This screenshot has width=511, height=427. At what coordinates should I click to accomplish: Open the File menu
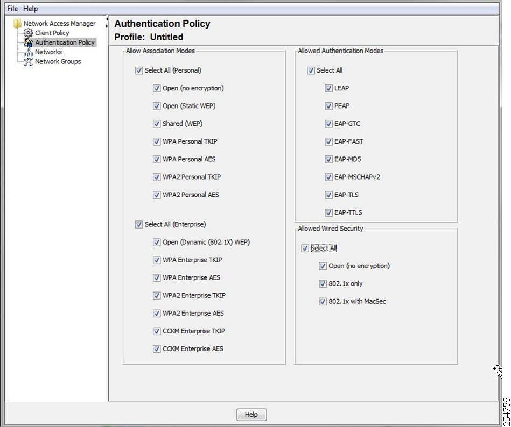tap(12, 9)
